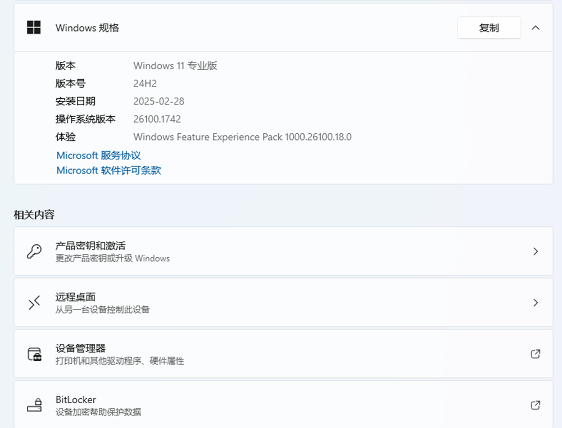Click the 版本号 label
Screen dimensions: 562x428
[x=70, y=84]
